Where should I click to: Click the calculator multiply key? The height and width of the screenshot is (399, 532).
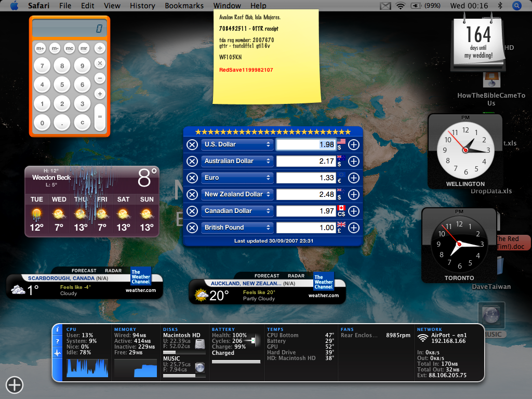pyautogui.click(x=100, y=63)
